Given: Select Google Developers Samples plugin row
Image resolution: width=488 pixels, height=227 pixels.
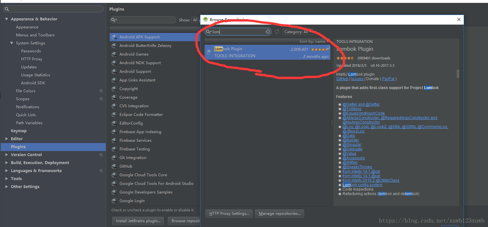Looking at the screenshot, I should [155, 192].
